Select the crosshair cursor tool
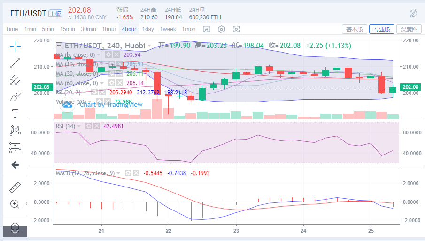The height and width of the screenshot is (241, 425). coord(15,46)
